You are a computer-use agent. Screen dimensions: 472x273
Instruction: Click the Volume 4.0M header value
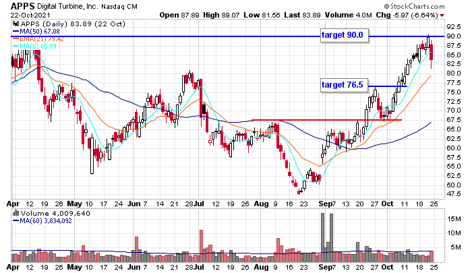(x=348, y=15)
